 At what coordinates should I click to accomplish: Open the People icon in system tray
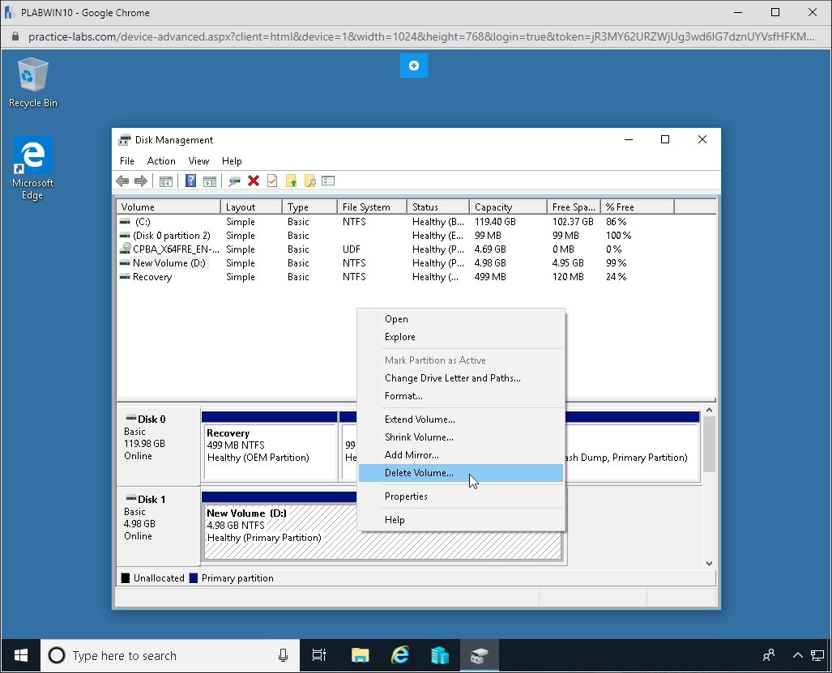coord(769,655)
